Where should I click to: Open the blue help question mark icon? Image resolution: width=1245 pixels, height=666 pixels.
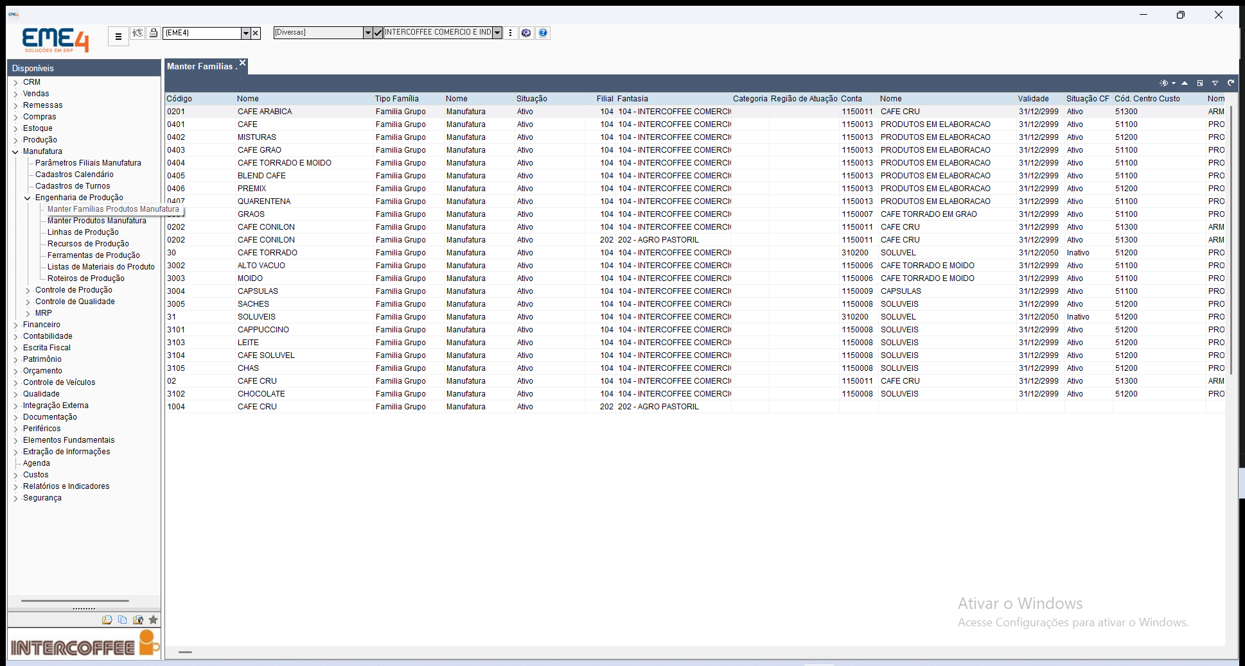point(543,33)
